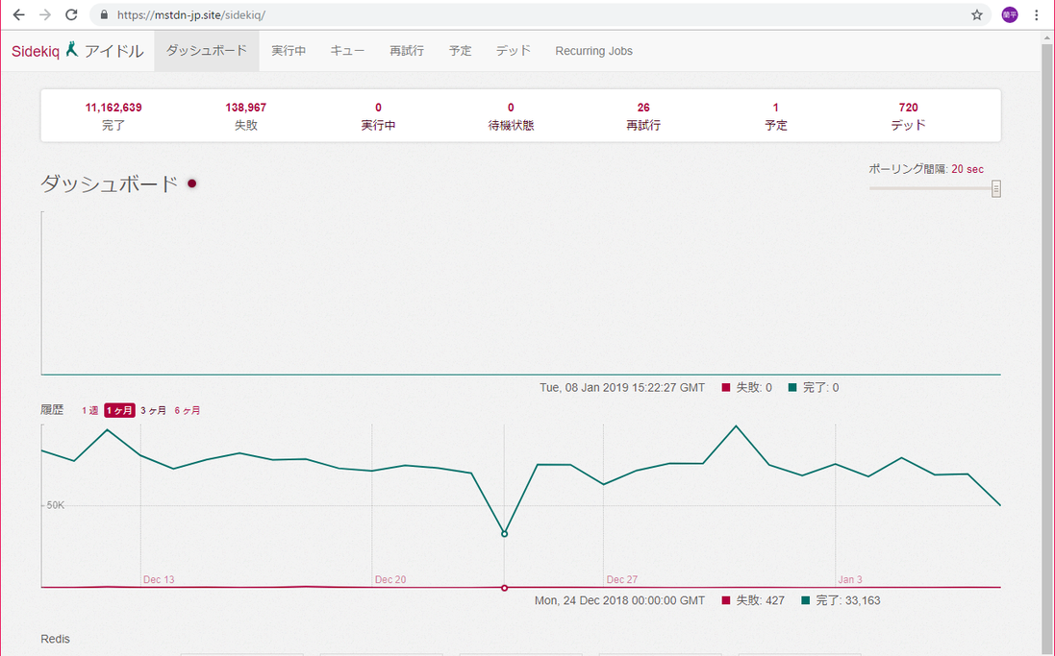The image size is (1055, 656).
Task: Click the red data point marker on chart
Action: (505, 588)
